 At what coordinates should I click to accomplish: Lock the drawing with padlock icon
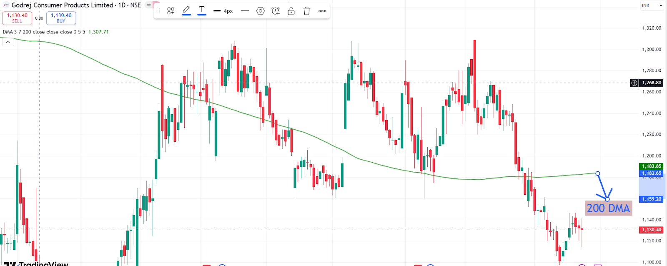coord(291,11)
